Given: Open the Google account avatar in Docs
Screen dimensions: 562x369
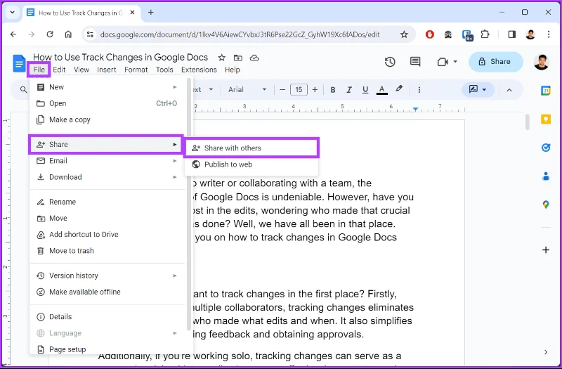Looking at the screenshot, I should 542,62.
